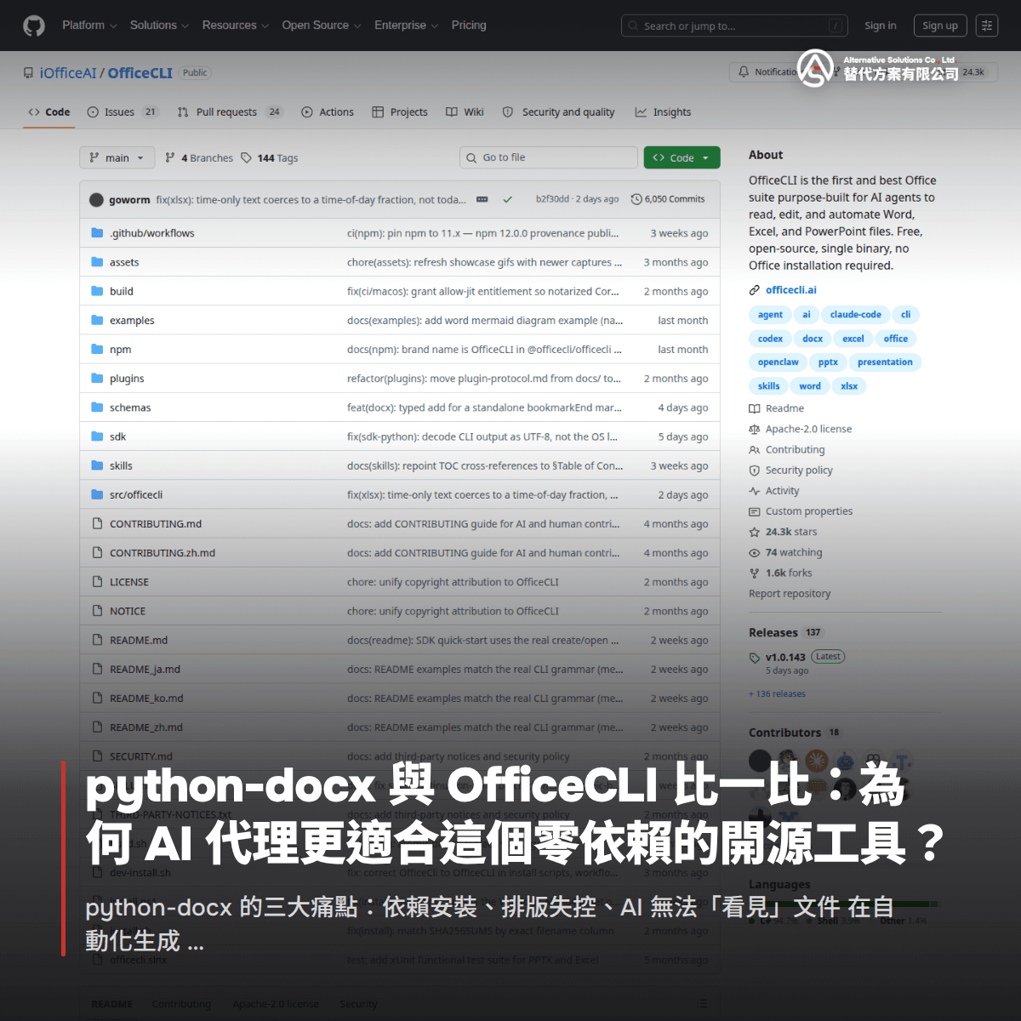Viewport: 1021px width, 1021px height.
Task: Expand the Resources menu
Action: click(235, 26)
